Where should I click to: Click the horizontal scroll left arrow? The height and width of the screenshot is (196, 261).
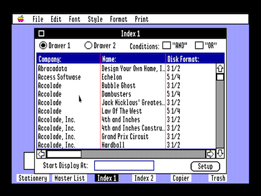point(41,154)
